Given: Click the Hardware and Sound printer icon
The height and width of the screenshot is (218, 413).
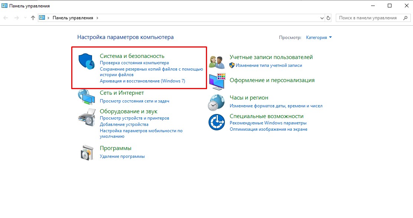Looking at the screenshot, I should [86, 117].
